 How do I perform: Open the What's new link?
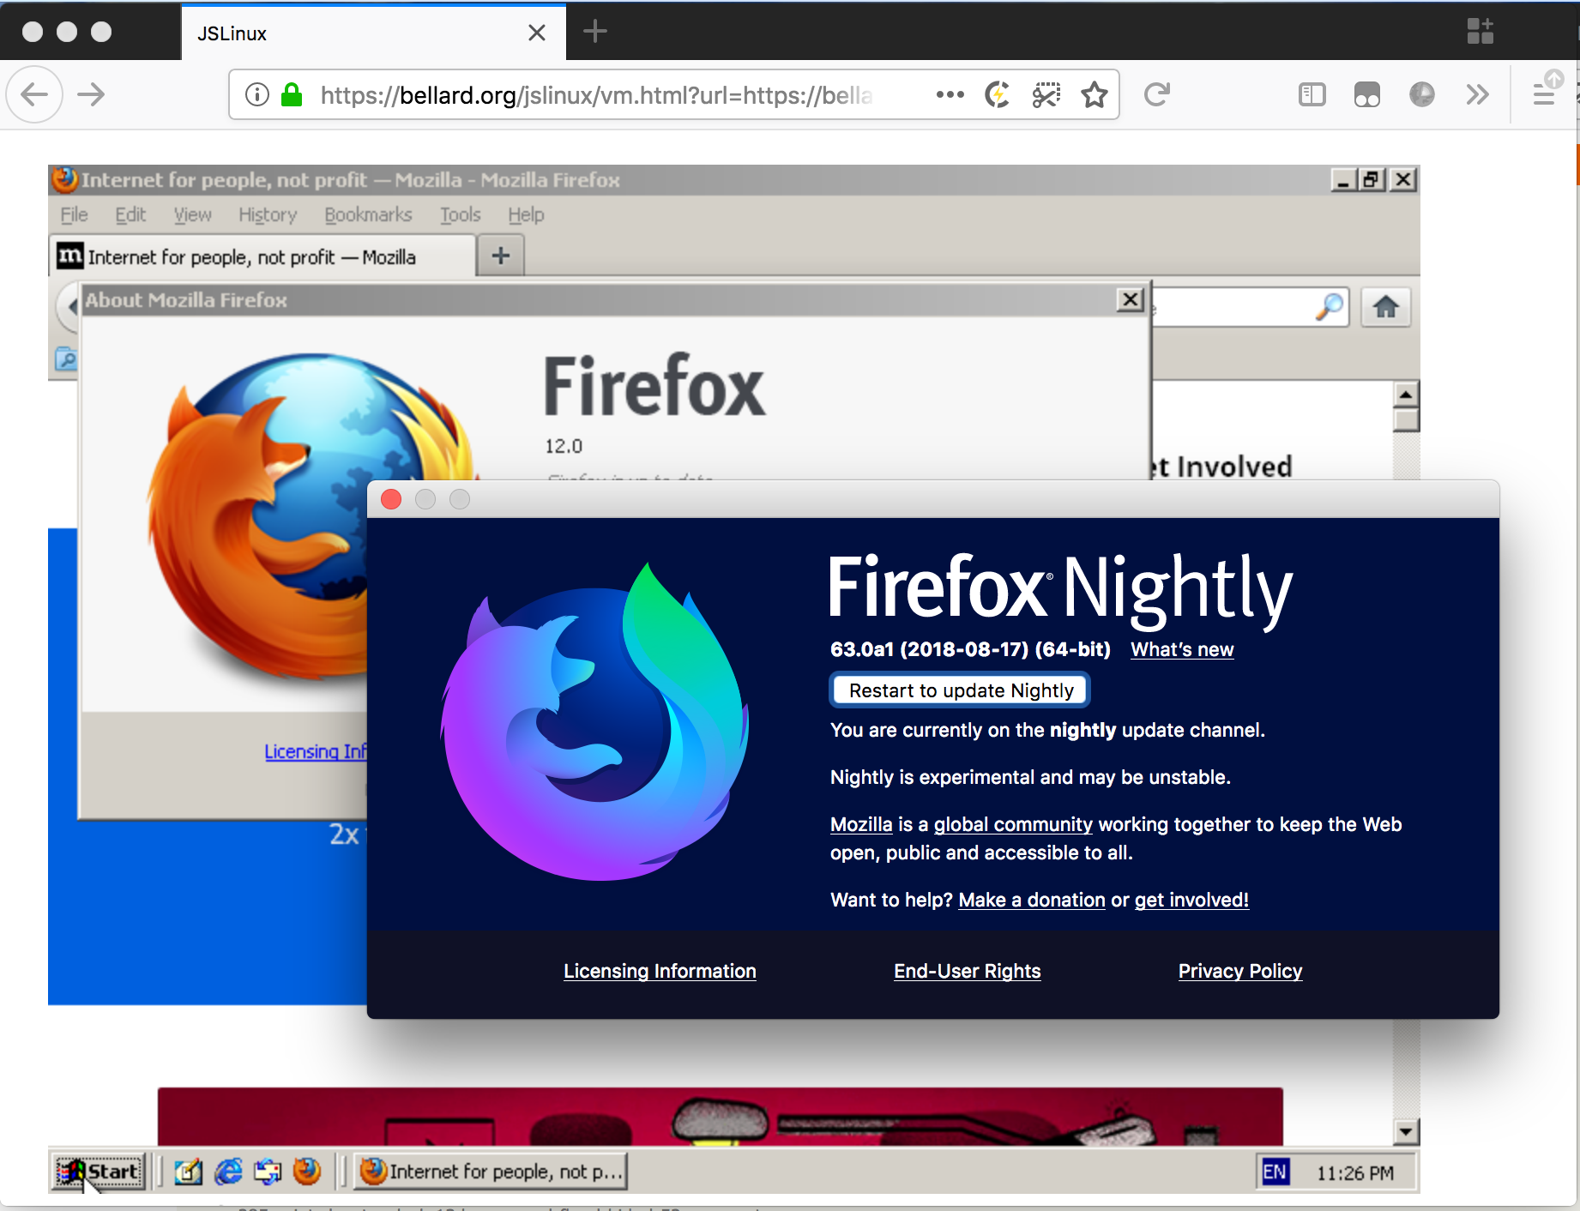(x=1181, y=649)
